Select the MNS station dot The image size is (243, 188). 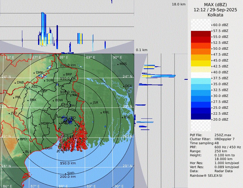click(x=118, y=64)
